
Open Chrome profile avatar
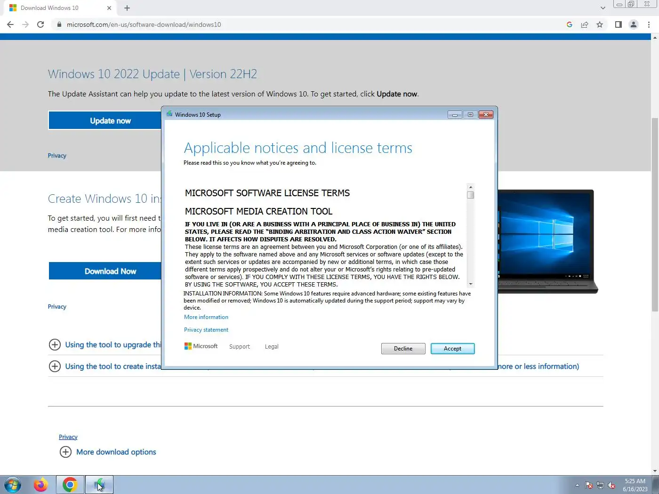(x=634, y=24)
